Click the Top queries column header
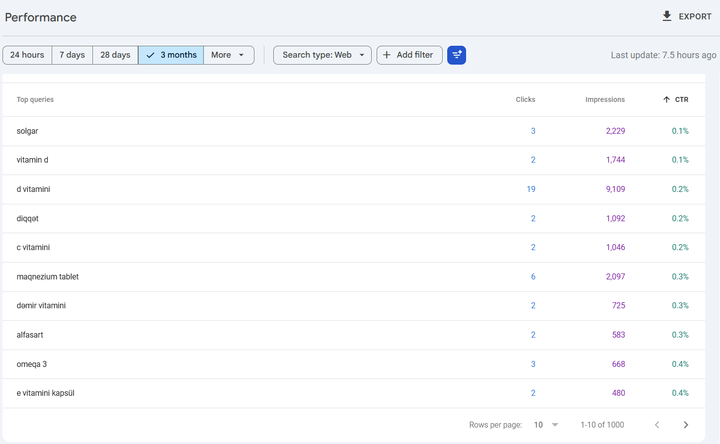720x444 pixels. point(35,99)
